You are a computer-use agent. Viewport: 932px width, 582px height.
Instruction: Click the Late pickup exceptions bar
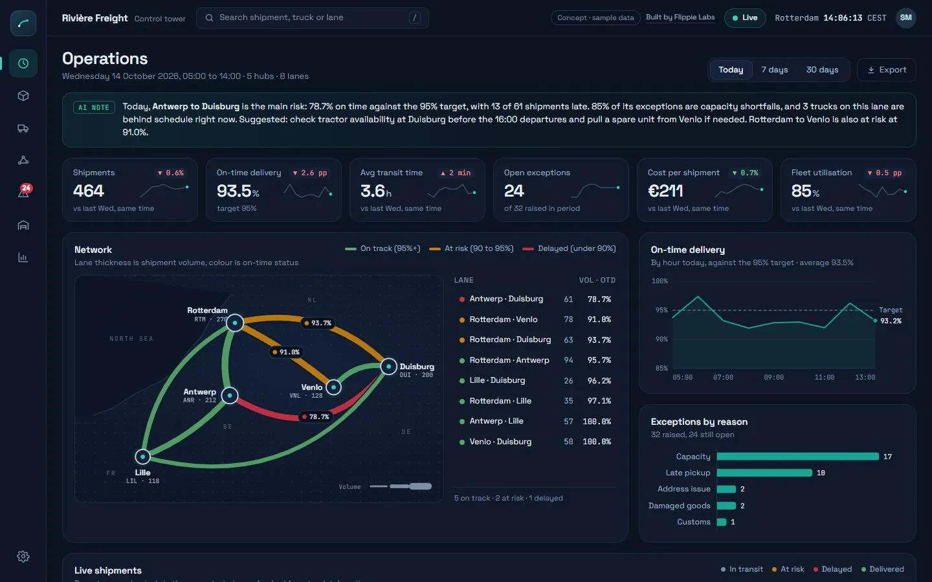[764, 473]
